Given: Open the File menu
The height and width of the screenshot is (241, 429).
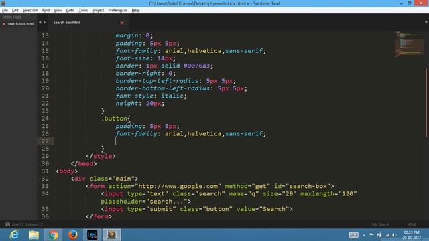Looking at the screenshot, I should [x=5, y=11].
